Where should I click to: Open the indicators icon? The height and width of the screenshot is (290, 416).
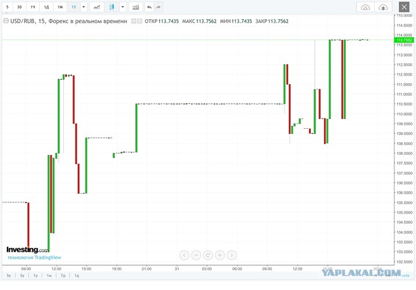point(135,7)
